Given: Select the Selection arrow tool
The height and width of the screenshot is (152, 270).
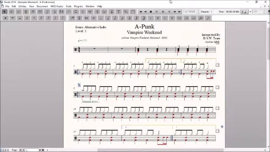Looking at the screenshot, I should pos(5,12).
